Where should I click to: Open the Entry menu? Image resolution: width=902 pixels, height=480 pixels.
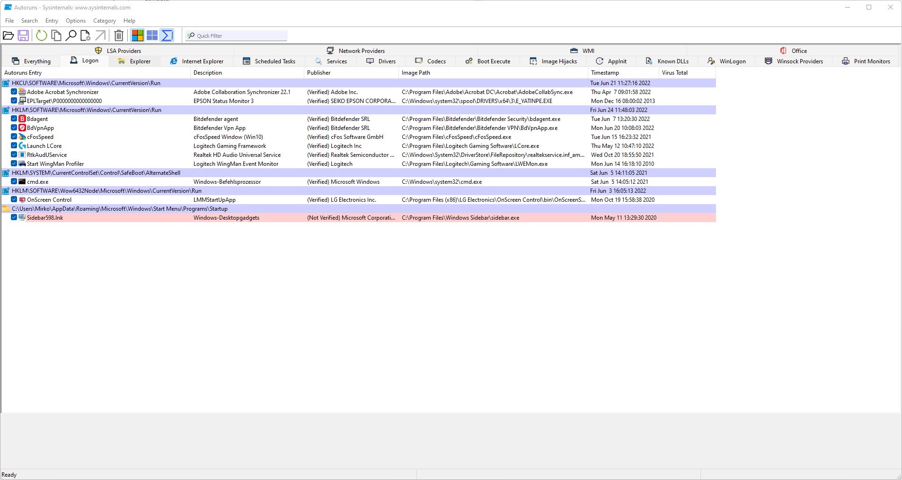52,21
